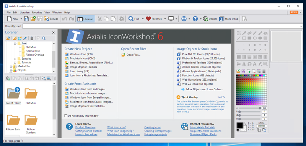Toggle the Librarian panel button in the toolbar

85,19
